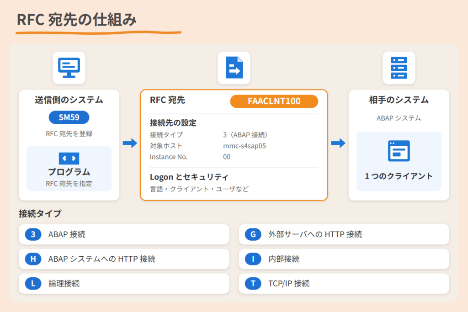
Task: Click the code brackets icon above プログラム
Action: pyautogui.click(x=69, y=159)
